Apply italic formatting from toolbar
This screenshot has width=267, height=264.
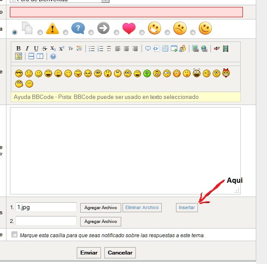(27, 48)
